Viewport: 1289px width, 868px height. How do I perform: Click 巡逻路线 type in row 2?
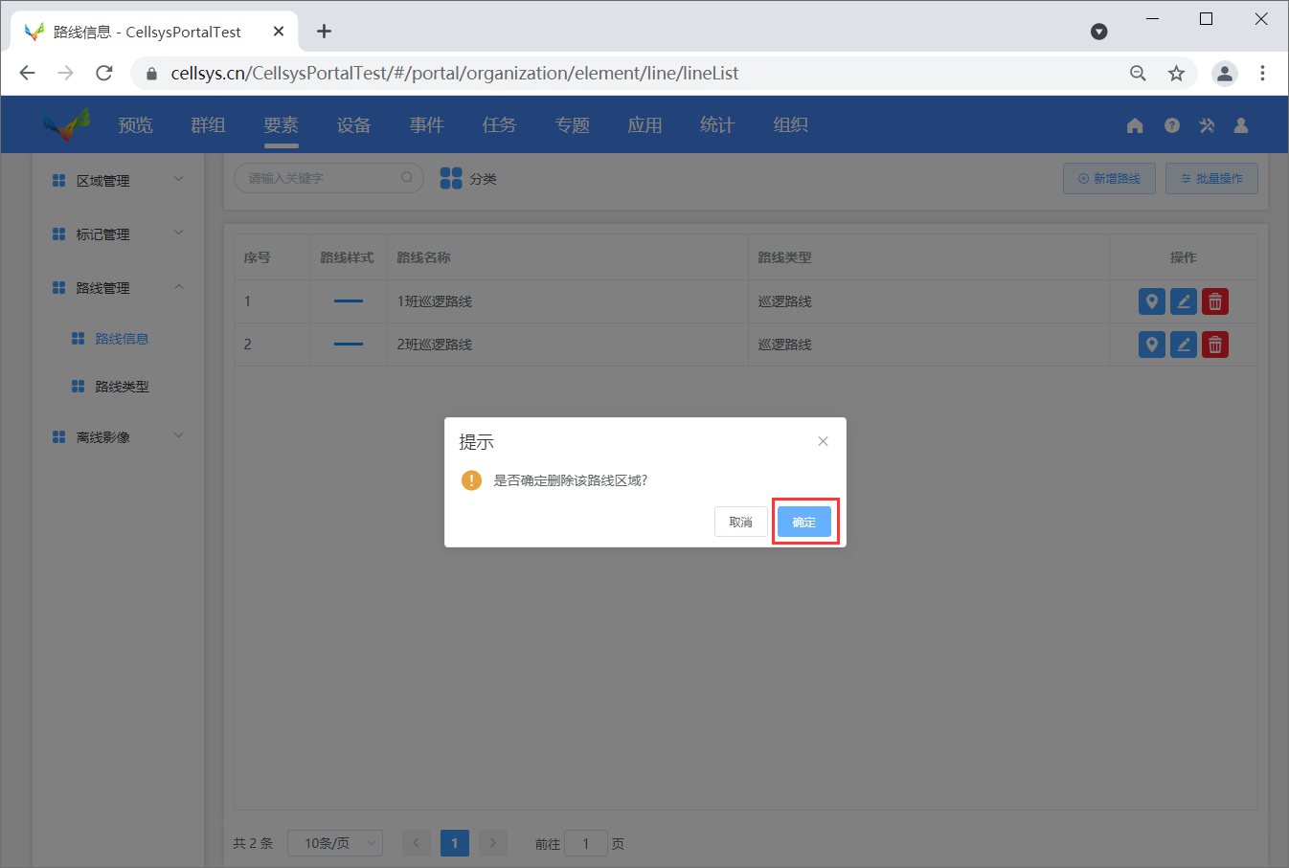784,345
